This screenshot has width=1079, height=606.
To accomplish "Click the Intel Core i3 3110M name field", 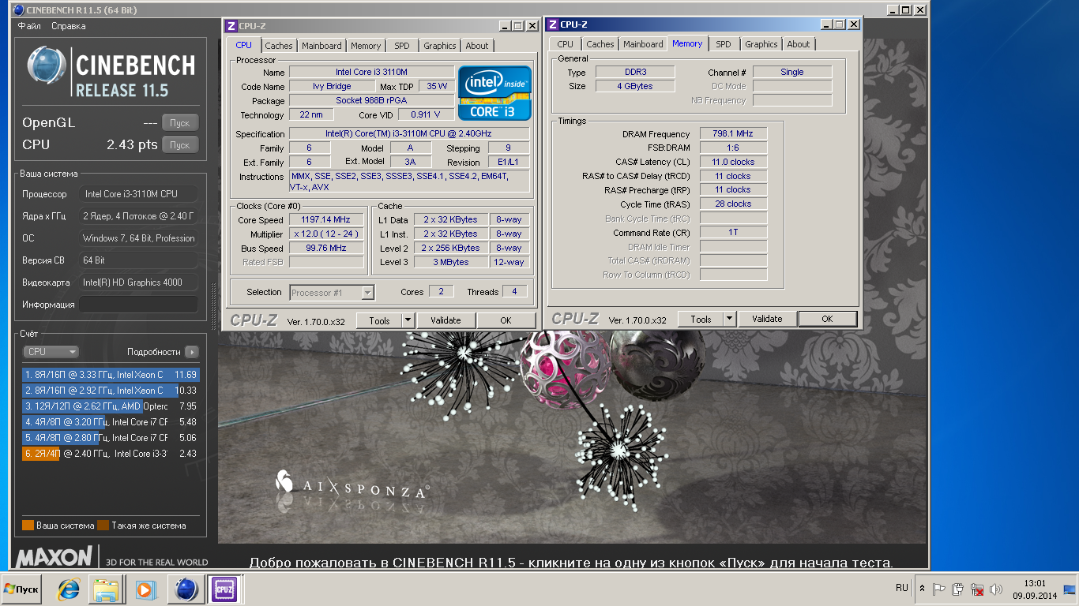I will tap(371, 73).
